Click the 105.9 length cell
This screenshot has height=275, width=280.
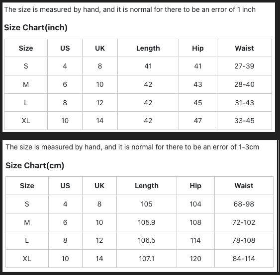pos(147,222)
